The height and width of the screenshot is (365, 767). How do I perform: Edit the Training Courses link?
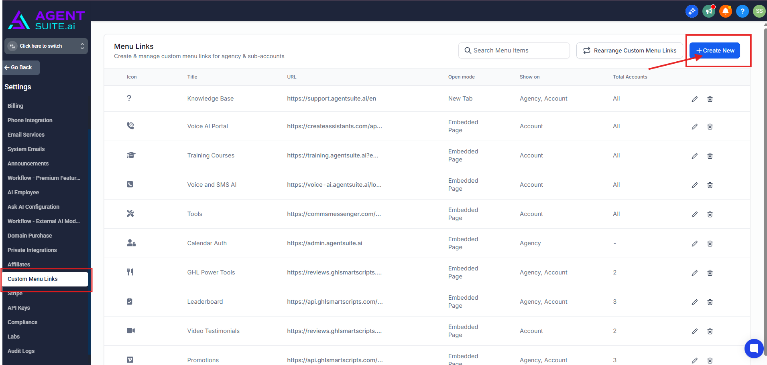click(x=695, y=156)
